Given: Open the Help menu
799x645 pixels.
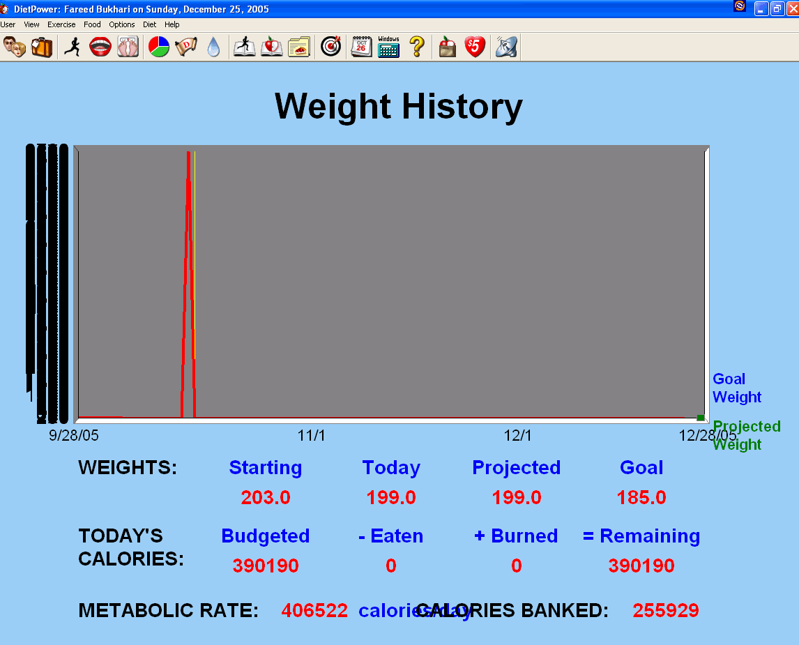Looking at the screenshot, I should [172, 24].
